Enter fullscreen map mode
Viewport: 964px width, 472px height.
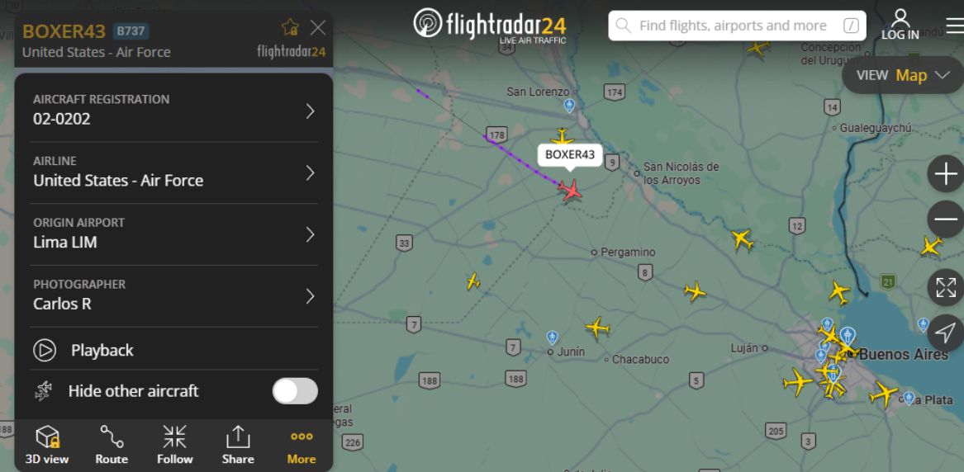pos(946,287)
